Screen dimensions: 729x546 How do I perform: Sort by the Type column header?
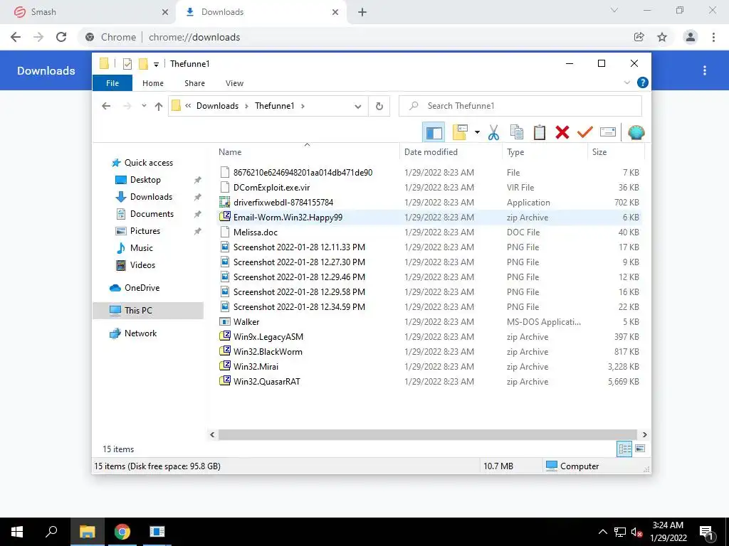(x=545, y=152)
